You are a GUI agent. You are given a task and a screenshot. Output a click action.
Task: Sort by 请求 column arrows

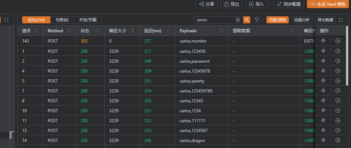(36, 31)
